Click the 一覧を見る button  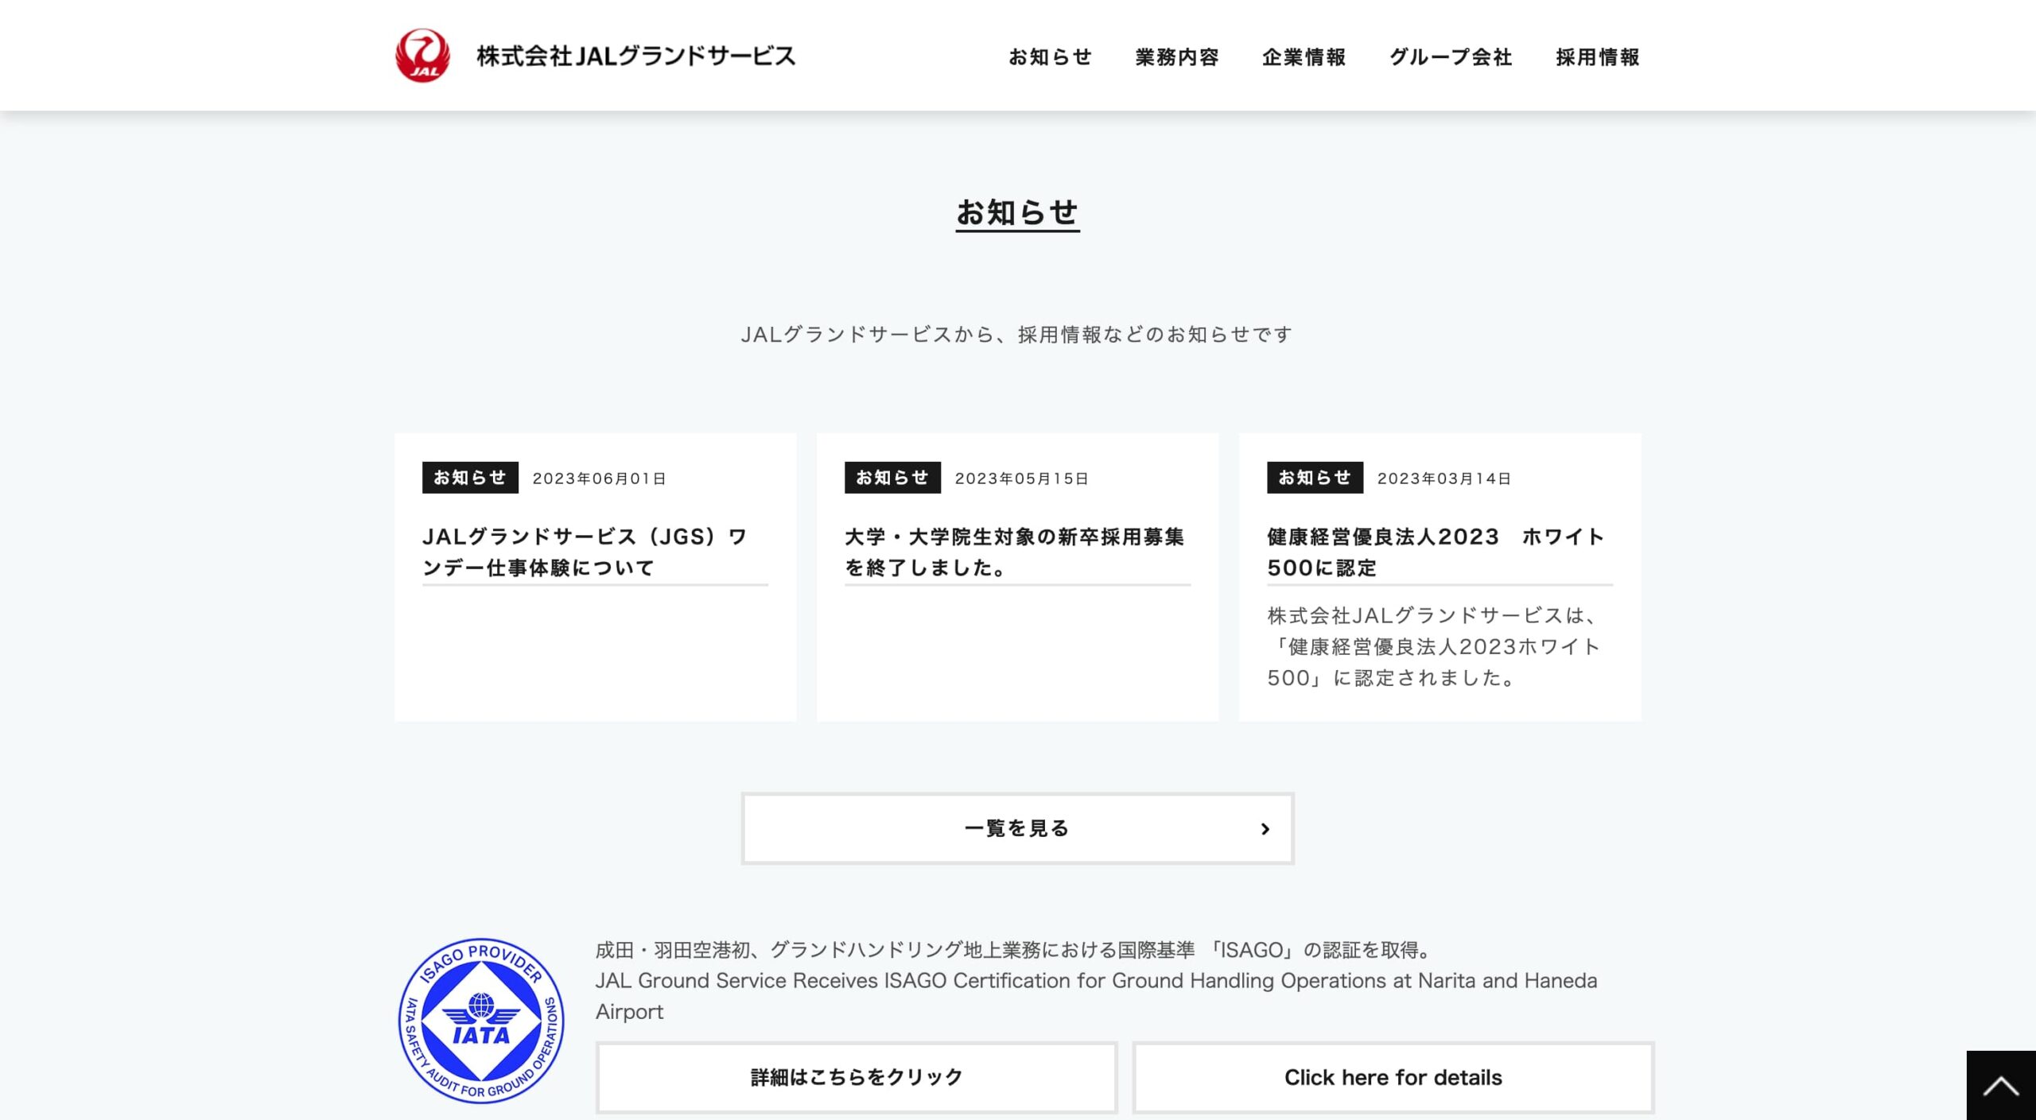[1017, 828]
